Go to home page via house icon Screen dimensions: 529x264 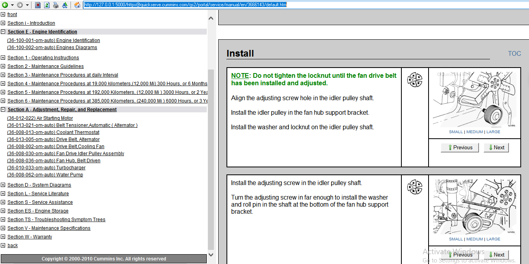[78, 5]
